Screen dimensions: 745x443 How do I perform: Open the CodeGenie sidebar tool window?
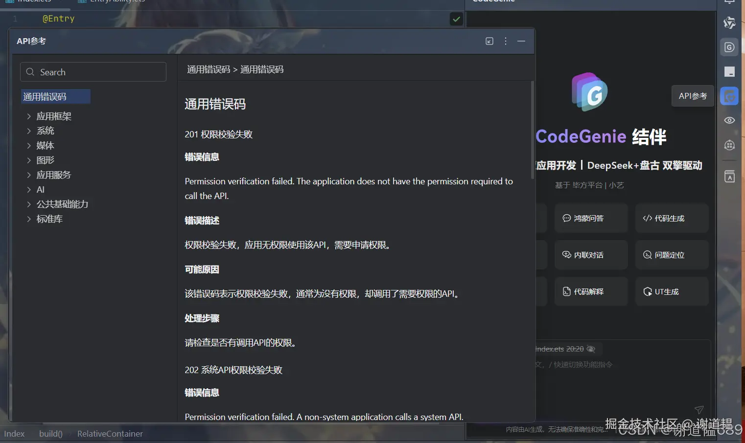[x=729, y=47]
